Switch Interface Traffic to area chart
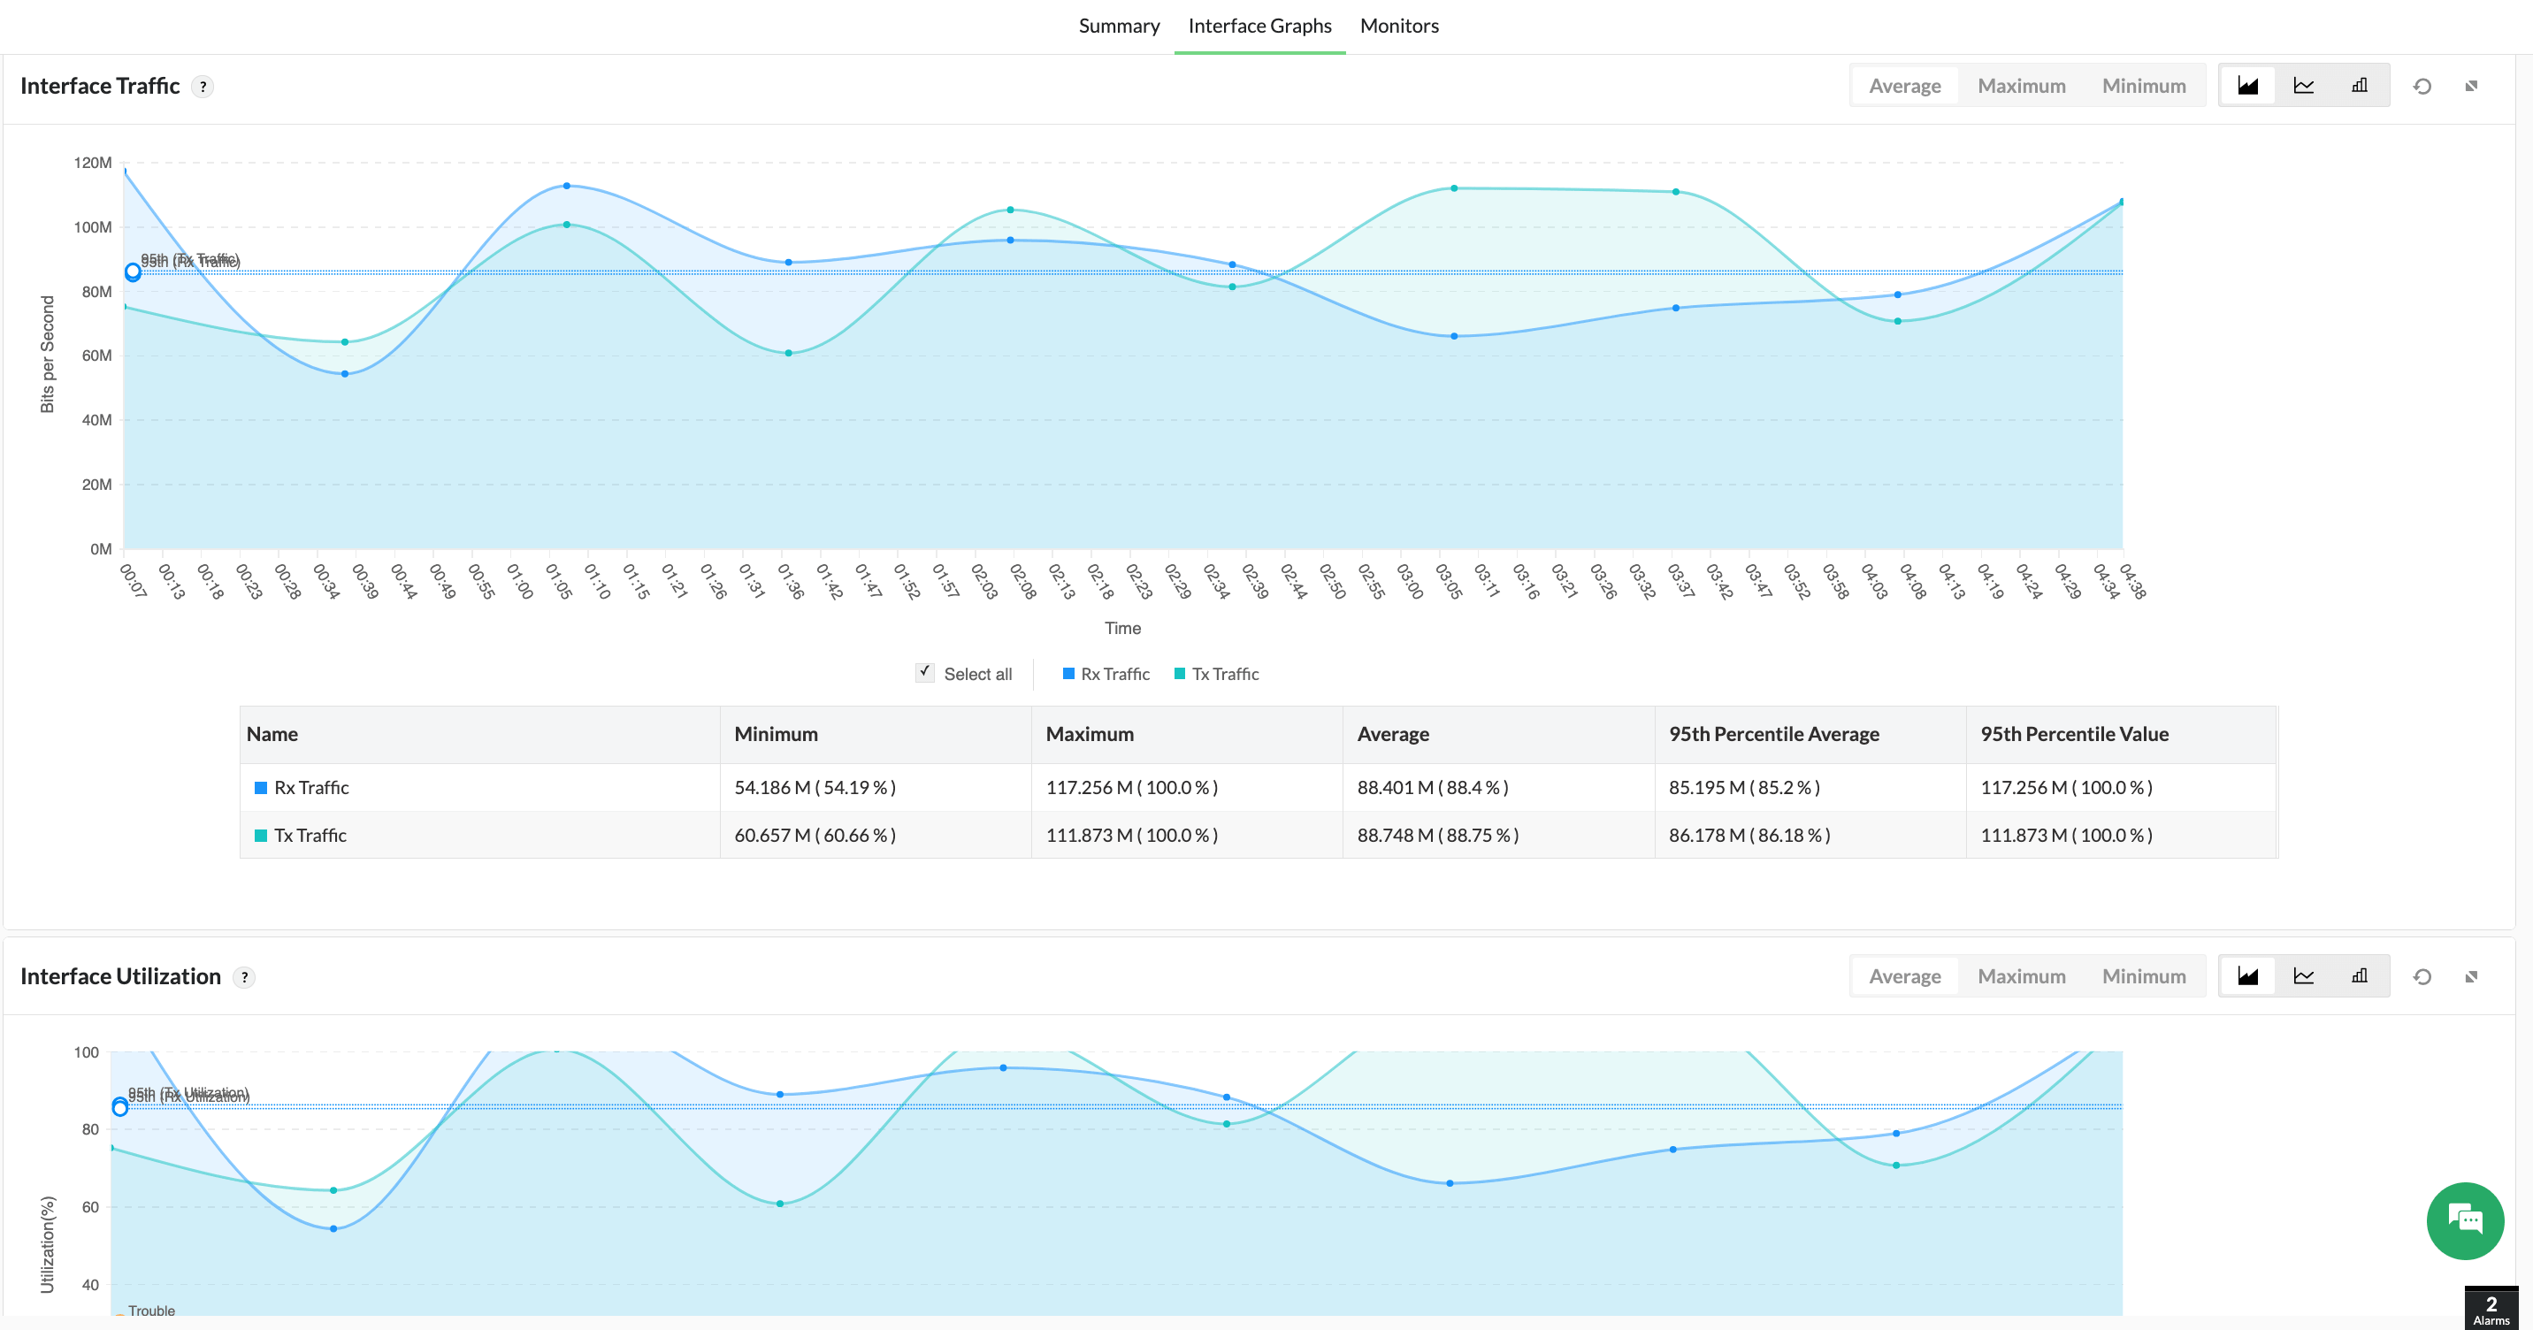Viewport: 2533px width, 1330px height. tap(2248, 86)
